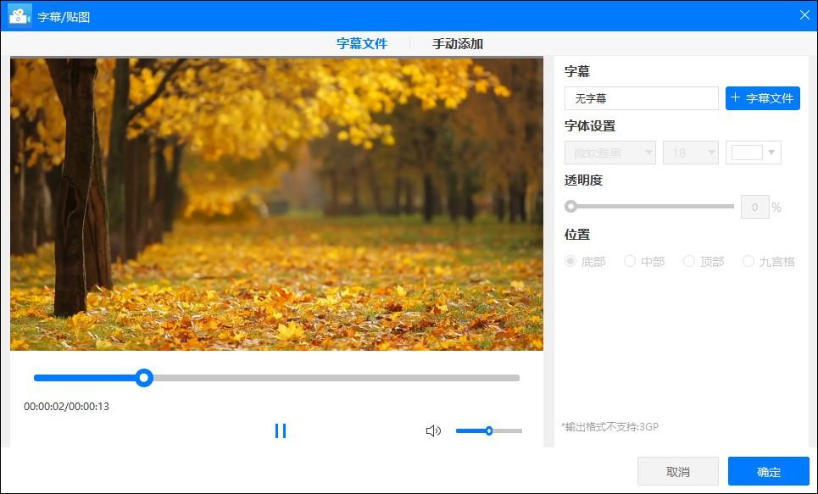Image resolution: width=818 pixels, height=494 pixels.
Task: Click the 无字幕 subtitle input field
Action: click(641, 98)
